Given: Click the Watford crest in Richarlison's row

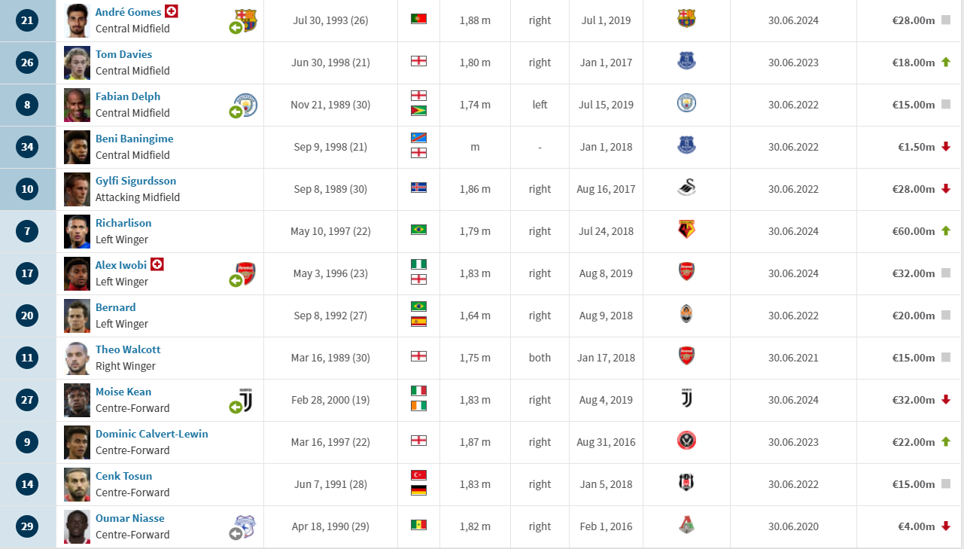Looking at the screenshot, I should pos(686,231).
